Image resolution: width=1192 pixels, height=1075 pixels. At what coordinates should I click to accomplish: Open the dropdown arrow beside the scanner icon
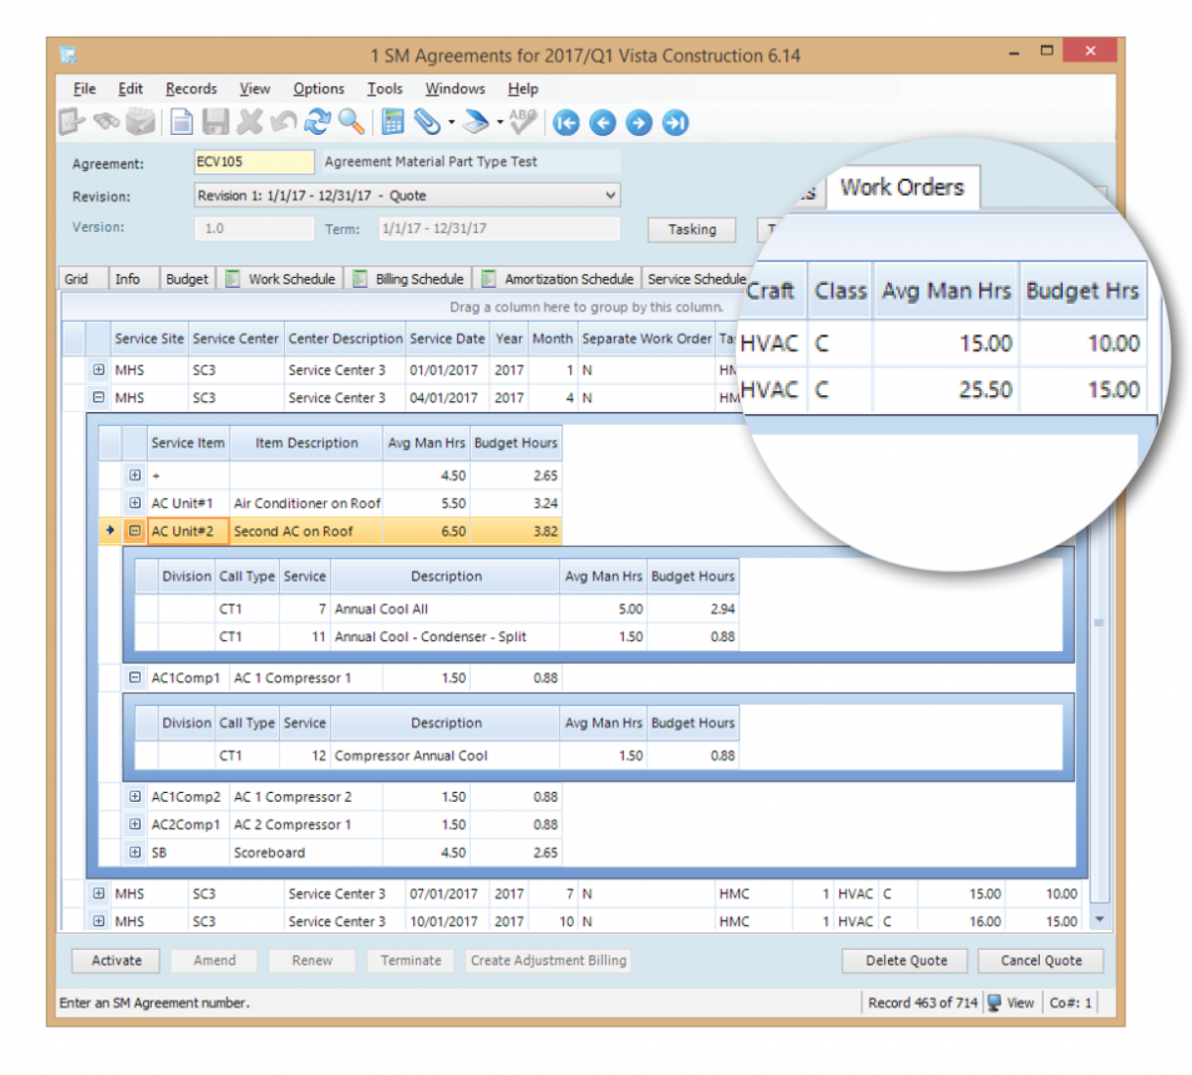[500, 123]
